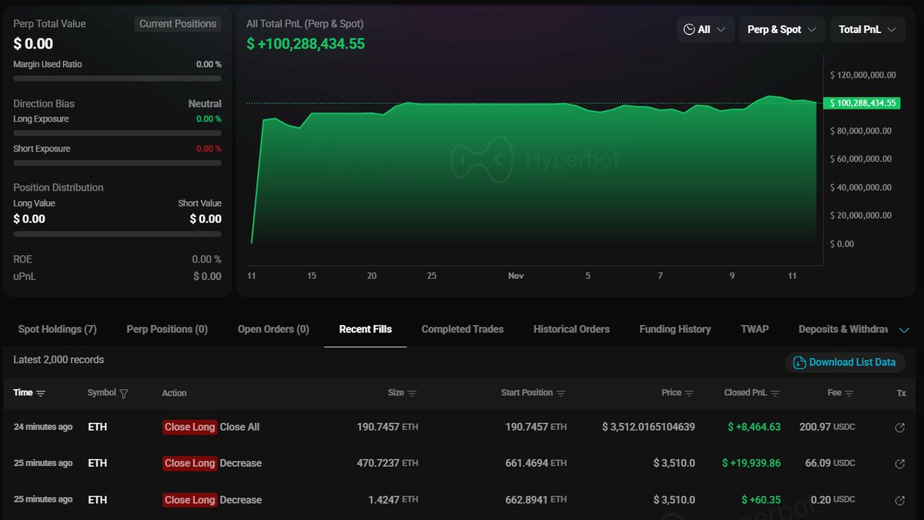Open the Total PnL dropdown

click(x=867, y=29)
